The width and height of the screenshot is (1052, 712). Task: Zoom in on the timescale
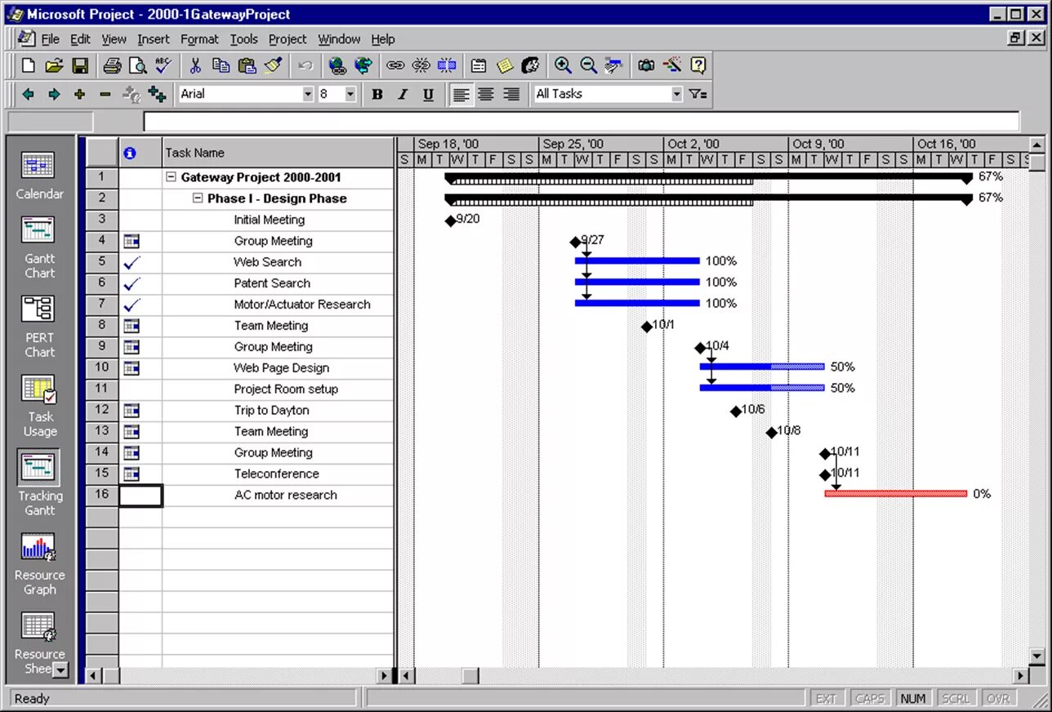563,66
